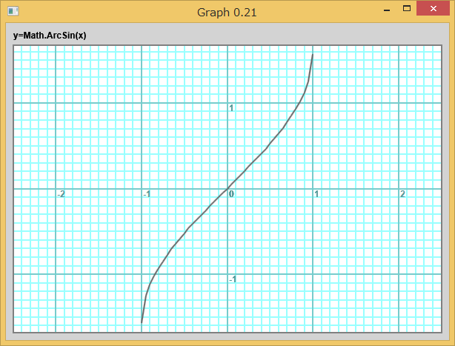Click the arcsine curve's upper endpoint
Viewport: 455px width, 346px height.
[x=313, y=54]
